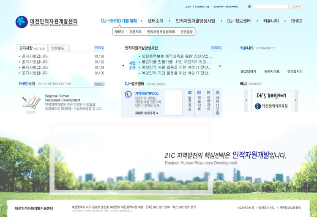Click more button next to RHRD소개

(x=99, y=84)
